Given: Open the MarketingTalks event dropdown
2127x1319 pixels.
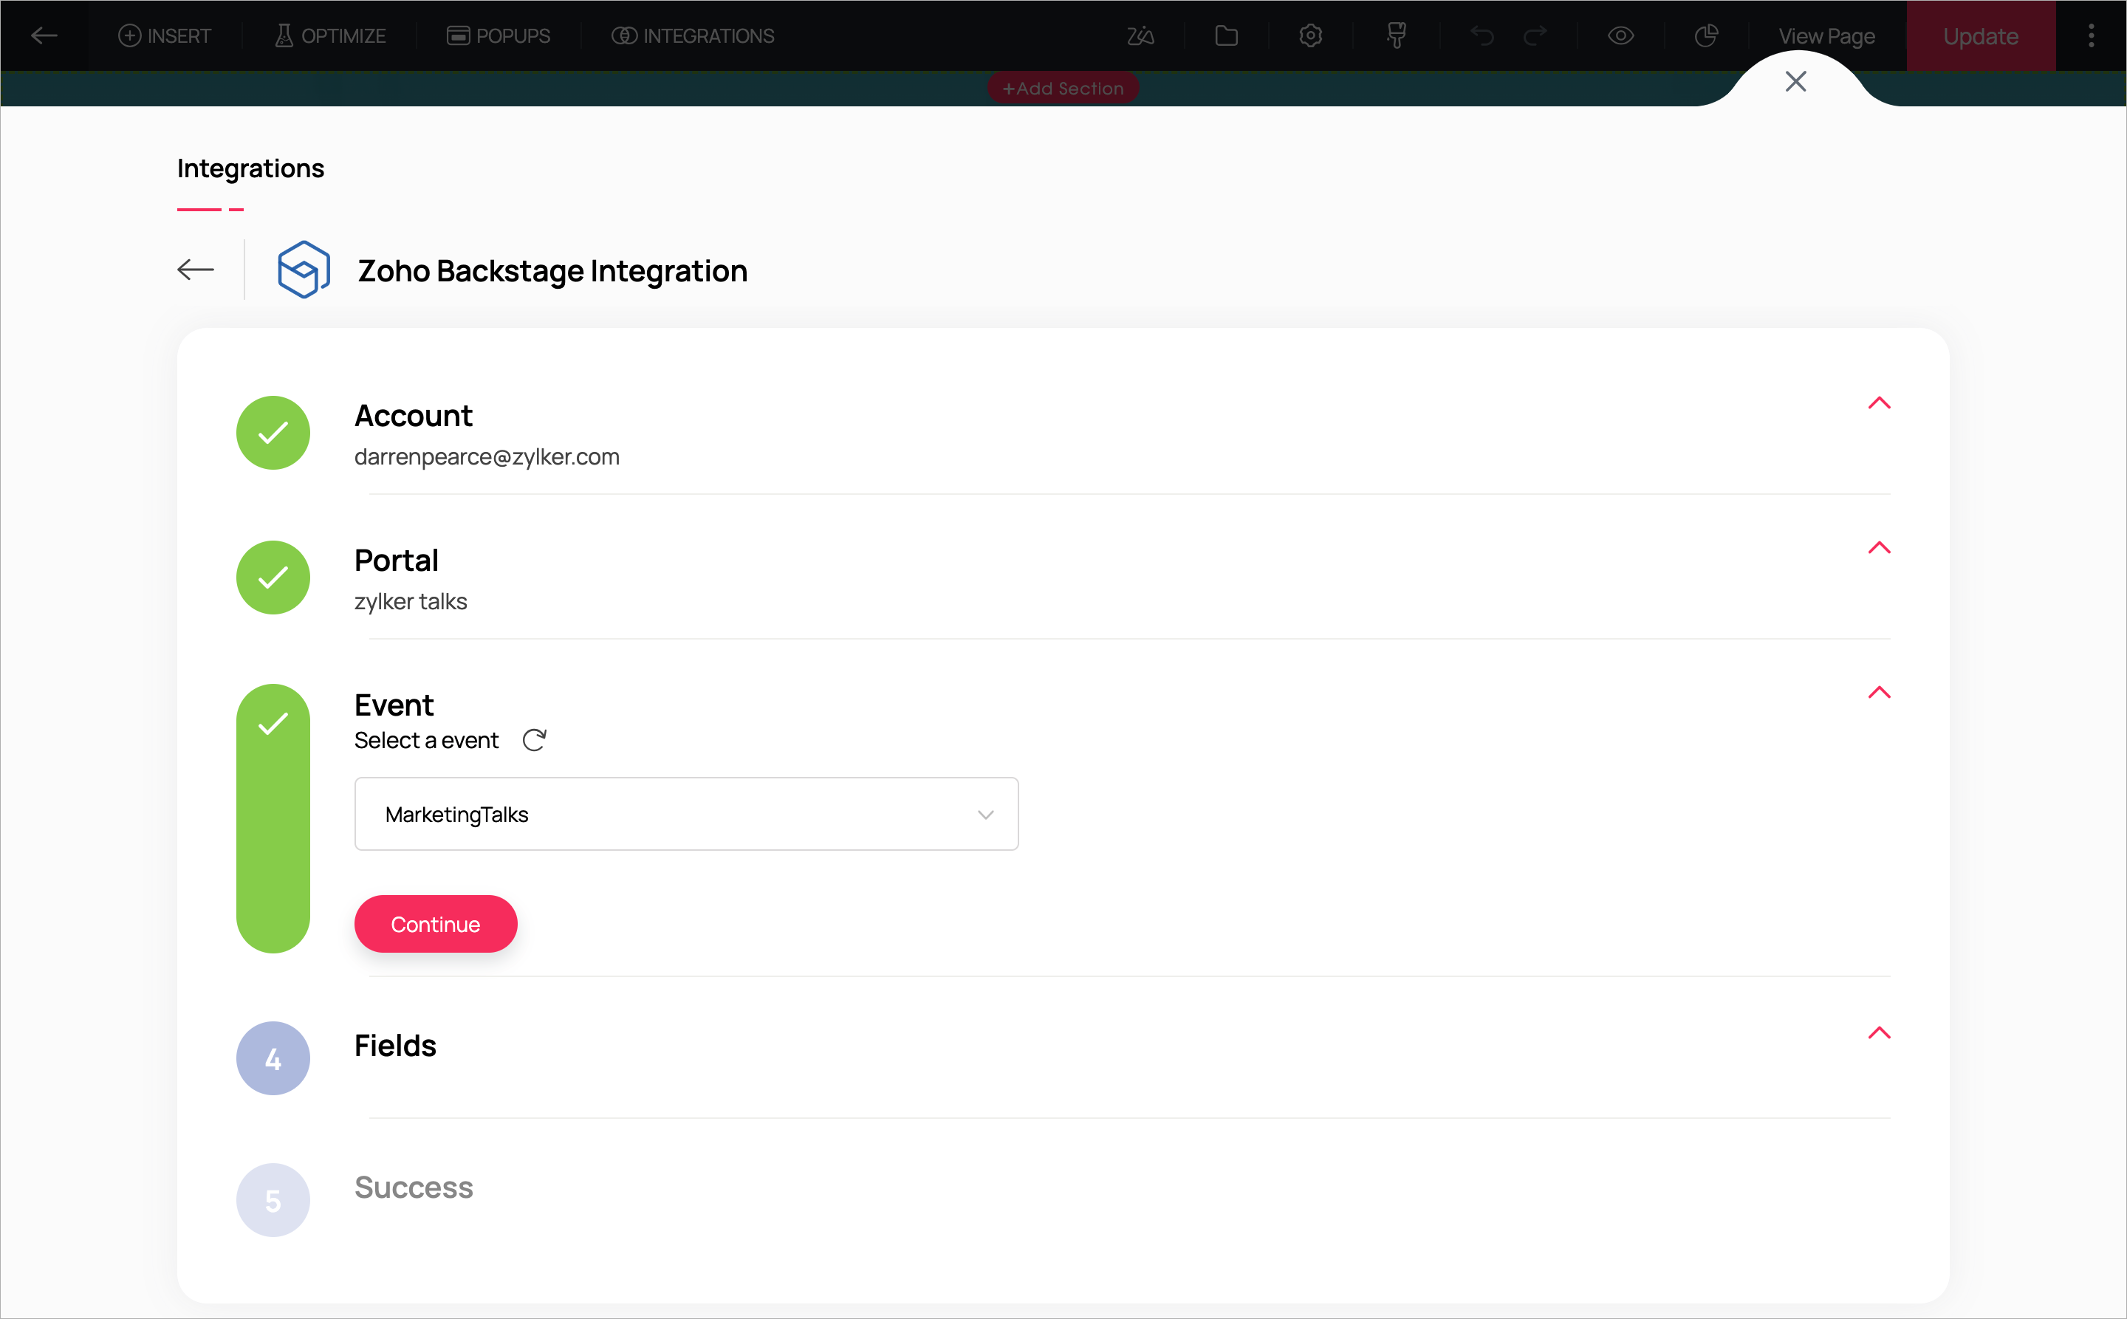Looking at the screenshot, I should tap(685, 814).
